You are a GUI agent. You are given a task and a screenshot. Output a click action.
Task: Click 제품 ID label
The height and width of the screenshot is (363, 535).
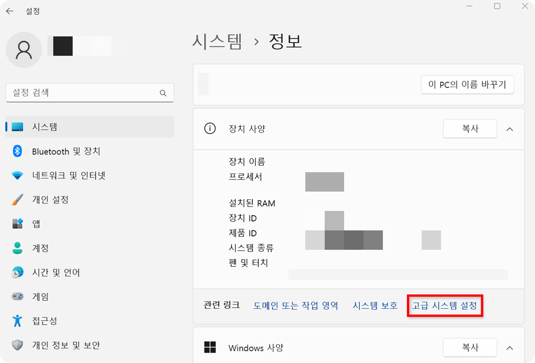(243, 233)
